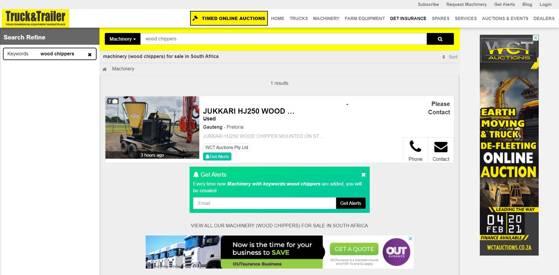The width and height of the screenshot is (559, 275).
Task: Click the Machinery breadcrumb
Action: 123,69
